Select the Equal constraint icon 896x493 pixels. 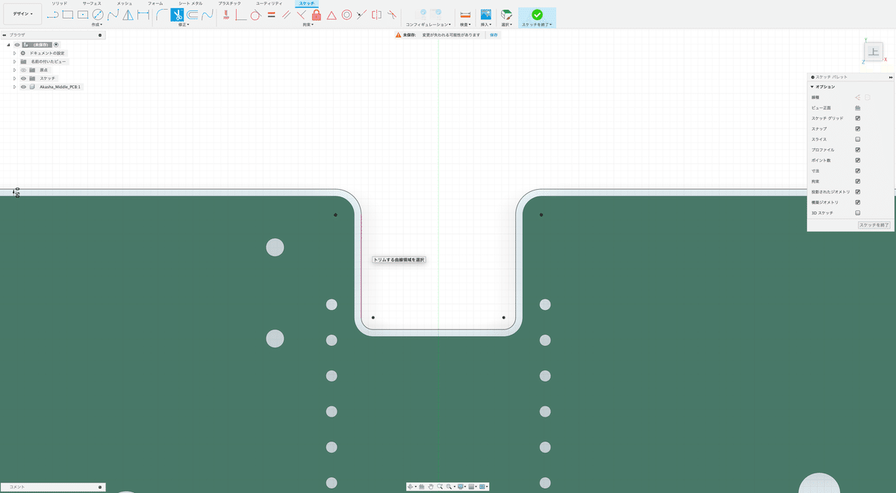coord(271,14)
